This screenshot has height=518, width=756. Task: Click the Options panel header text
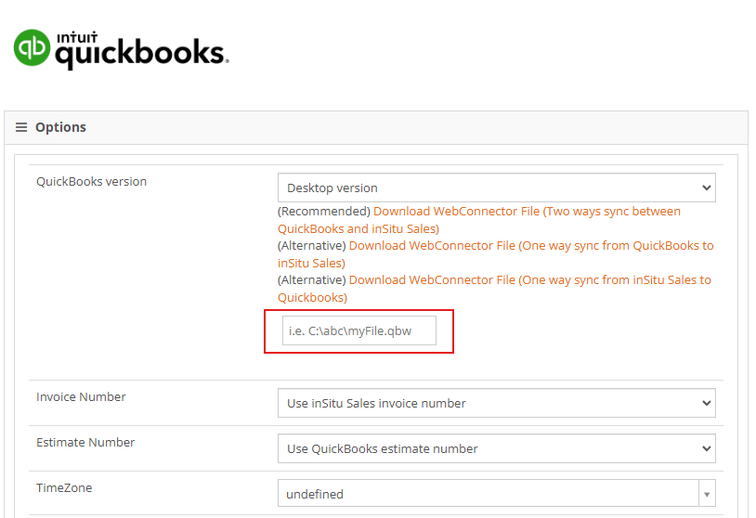point(60,127)
